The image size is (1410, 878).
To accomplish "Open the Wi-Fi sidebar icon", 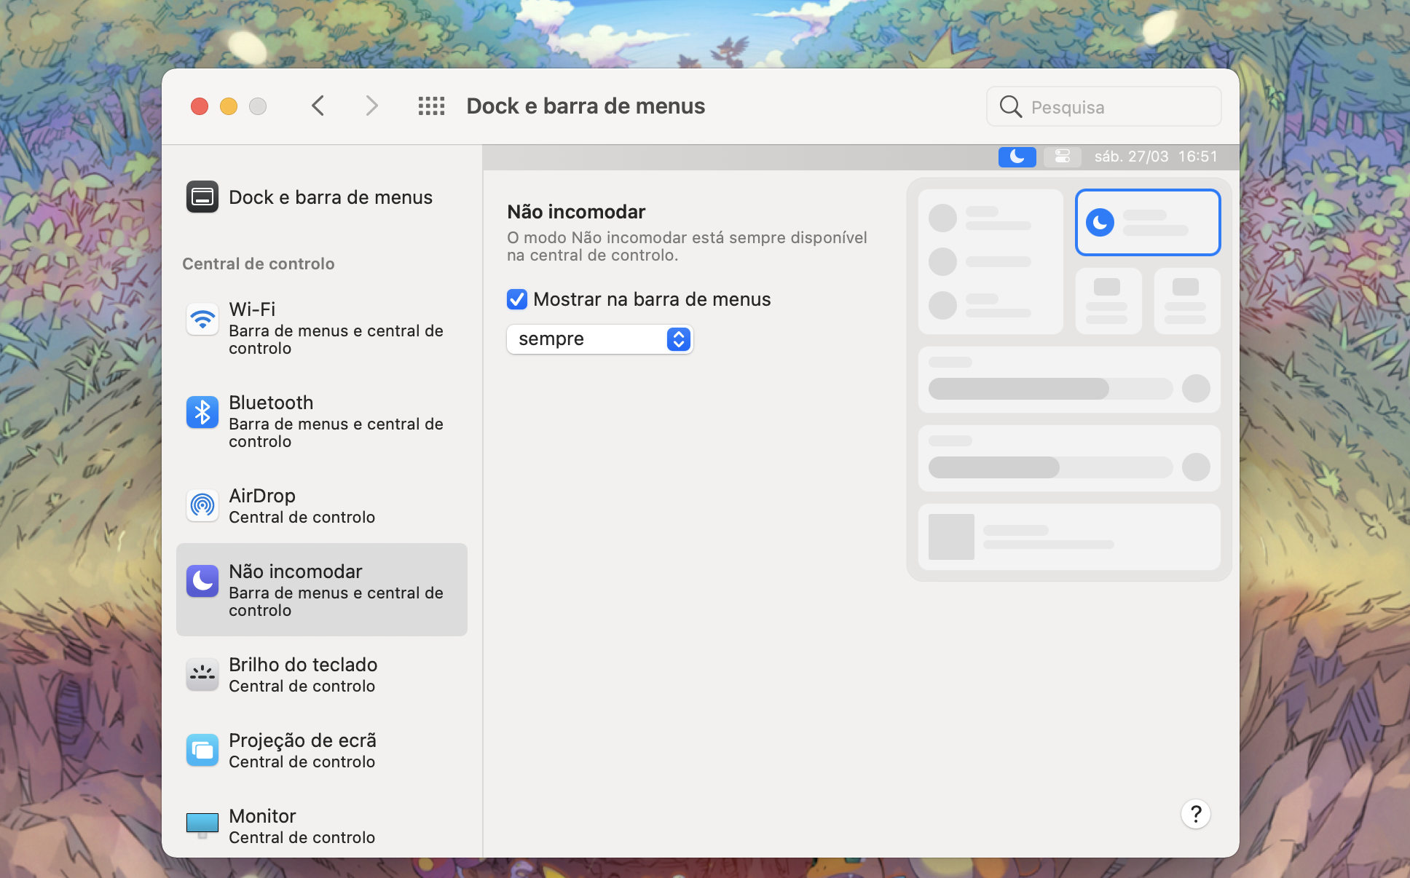I will (x=202, y=320).
